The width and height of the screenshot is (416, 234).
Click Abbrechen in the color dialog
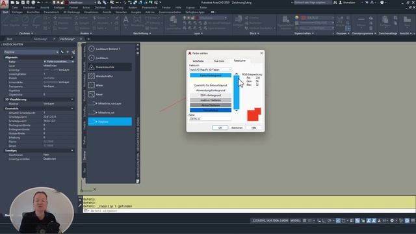[237, 128]
